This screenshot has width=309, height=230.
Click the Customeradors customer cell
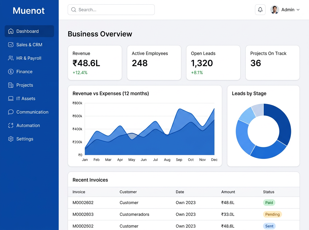pos(134,214)
